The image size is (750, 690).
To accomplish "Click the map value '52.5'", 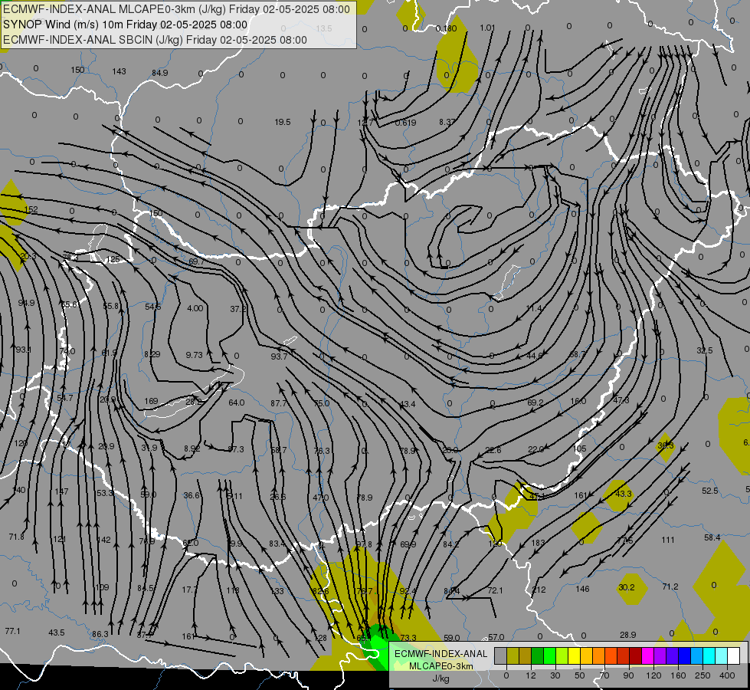I will [710, 491].
